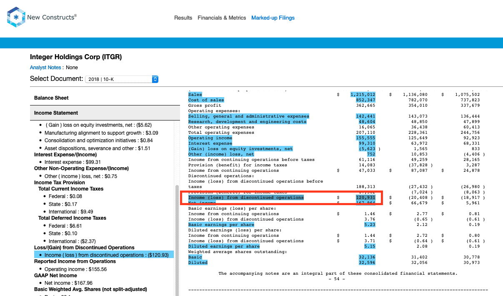
Task: Select State : $0.10 deferred tax item
Action: pos(63,233)
